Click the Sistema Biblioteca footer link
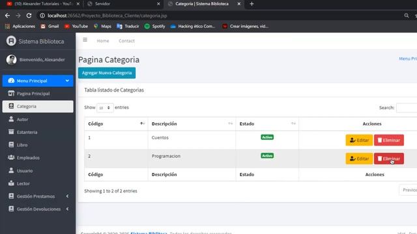This screenshot has width=417, height=234. 149,233
